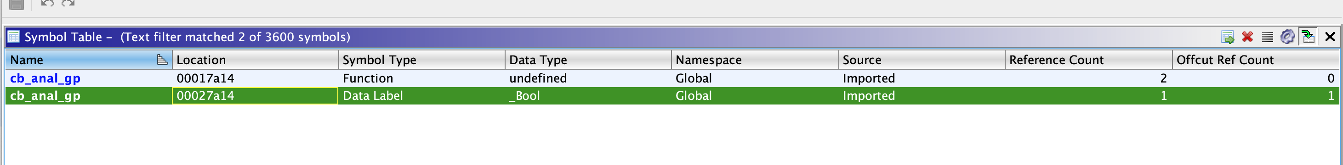
Task: Click reference count 2 in the Function row
Action: [x=1088, y=78]
